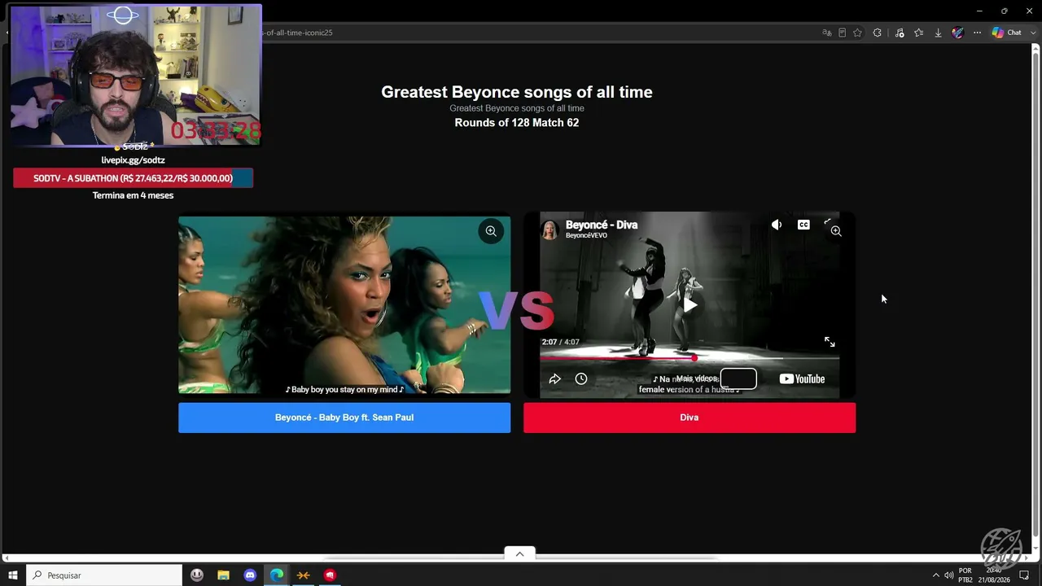
Task: Zoom into the Baby Boy thumbnail
Action: (x=491, y=231)
